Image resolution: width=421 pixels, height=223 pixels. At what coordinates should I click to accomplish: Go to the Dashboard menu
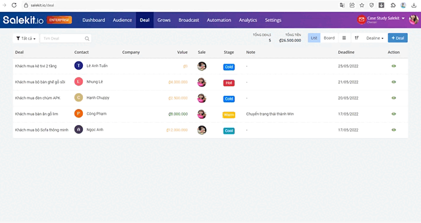[x=94, y=20]
